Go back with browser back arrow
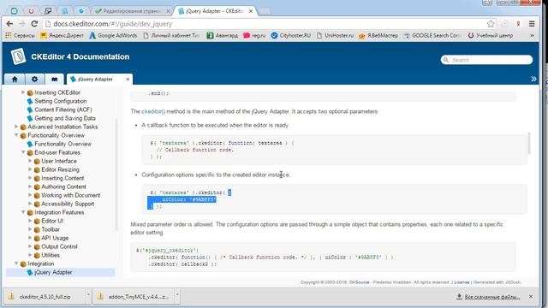This screenshot has height=308, width=548. (x=9, y=24)
